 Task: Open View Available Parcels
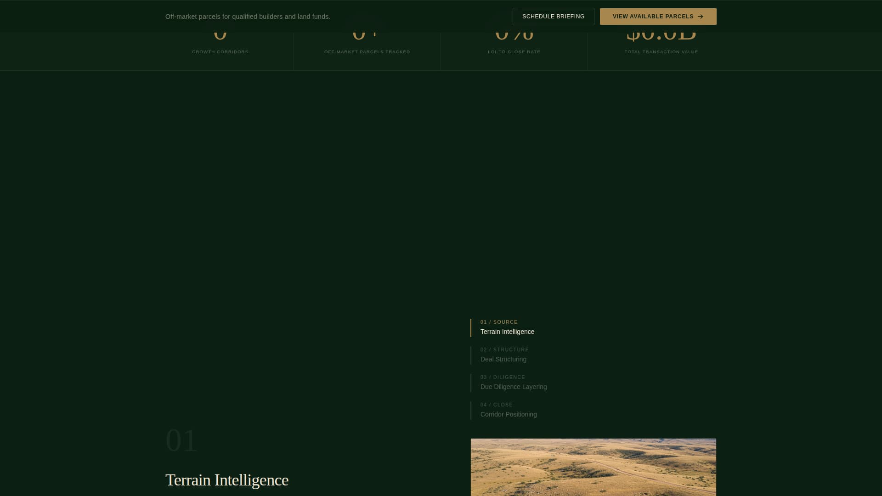tap(658, 16)
